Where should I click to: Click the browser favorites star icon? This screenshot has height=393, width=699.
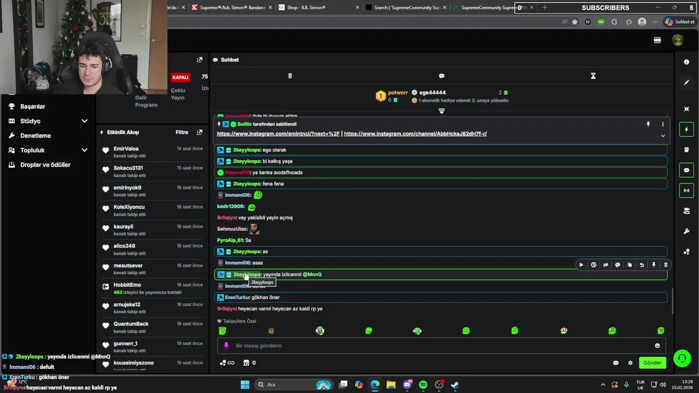(x=574, y=22)
